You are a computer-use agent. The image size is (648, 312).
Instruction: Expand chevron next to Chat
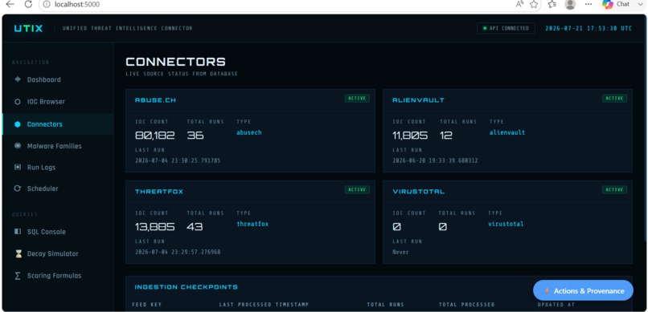point(640,4)
